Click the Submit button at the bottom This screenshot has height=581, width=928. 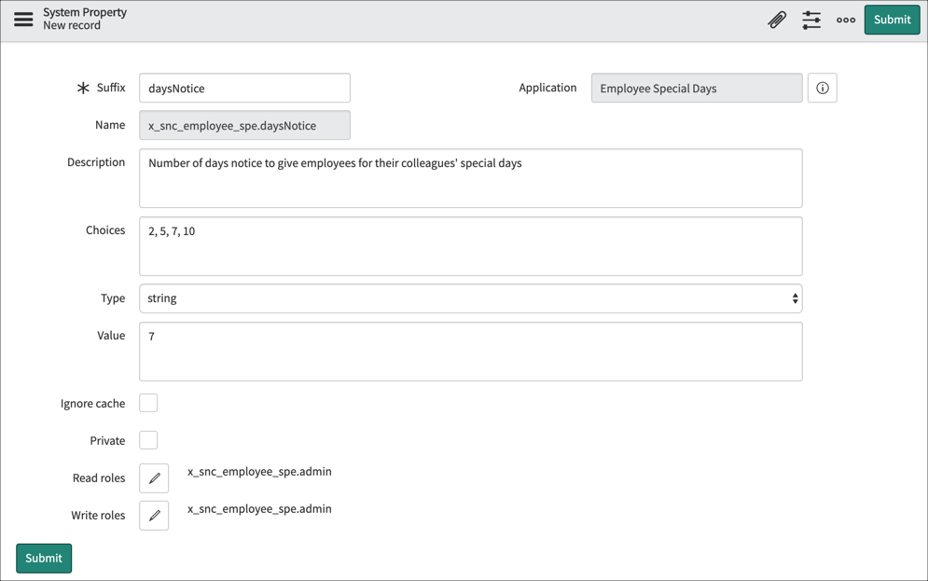[44, 558]
